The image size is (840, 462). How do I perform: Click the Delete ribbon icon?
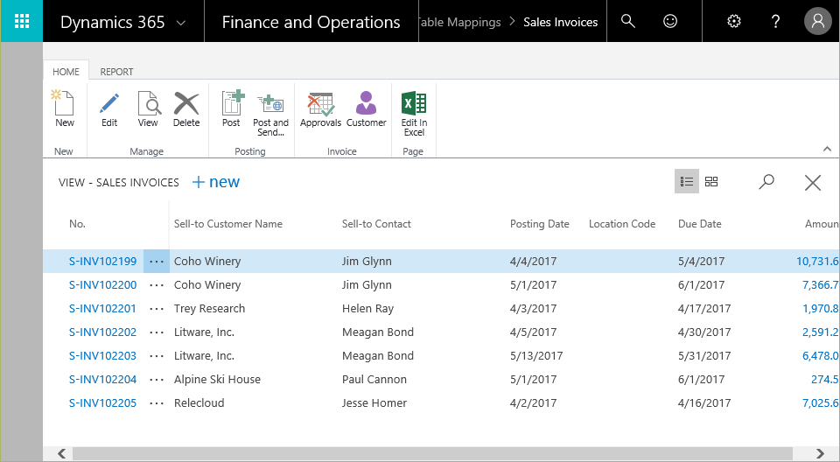(x=186, y=108)
